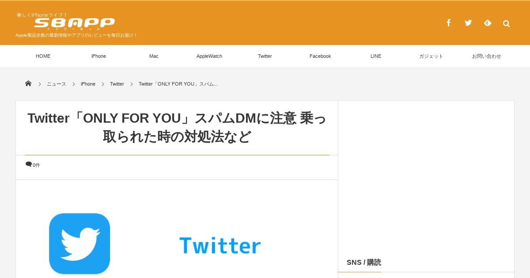Click the current-page breadcrumb Twitter「ONLY FOR YOU」スパム...
Viewport: 530px width, 278px height.
pyautogui.click(x=178, y=84)
